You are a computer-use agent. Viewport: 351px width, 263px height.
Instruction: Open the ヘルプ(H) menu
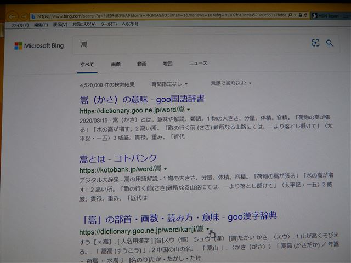[x=130, y=24]
